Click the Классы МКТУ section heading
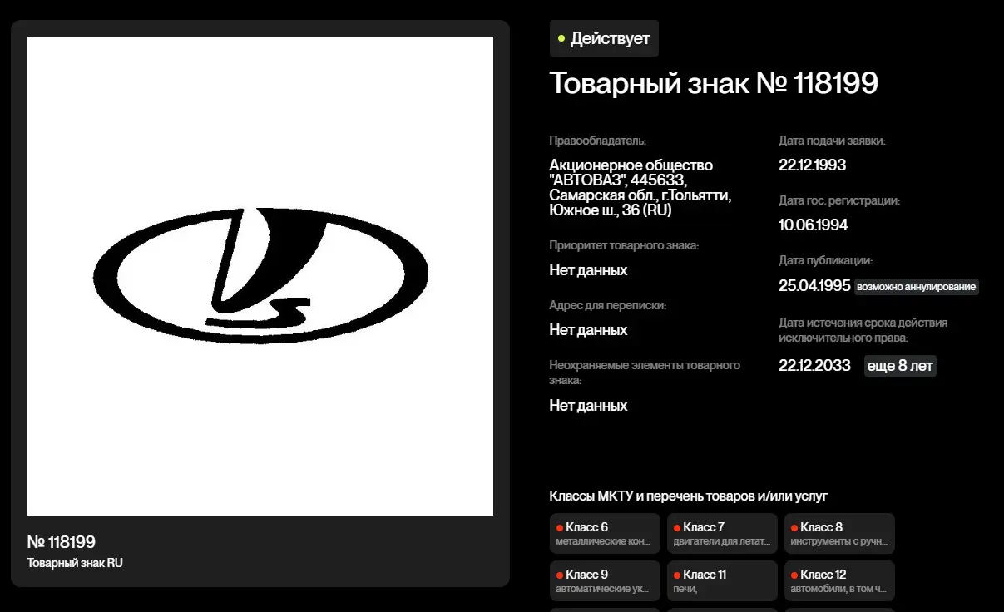The height and width of the screenshot is (612, 1004). (x=689, y=496)
